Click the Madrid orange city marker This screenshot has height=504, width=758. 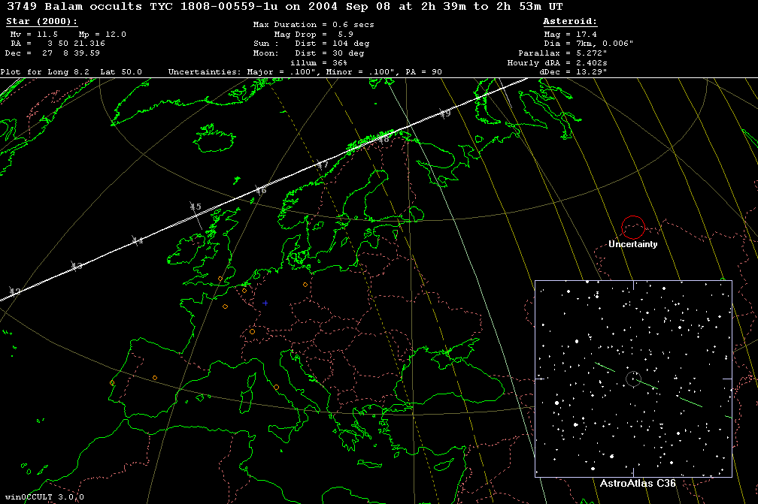point(154,377)
